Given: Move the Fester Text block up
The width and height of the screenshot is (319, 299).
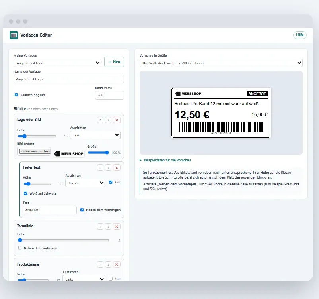Looking at the screenshot, I should coord(100,168).
